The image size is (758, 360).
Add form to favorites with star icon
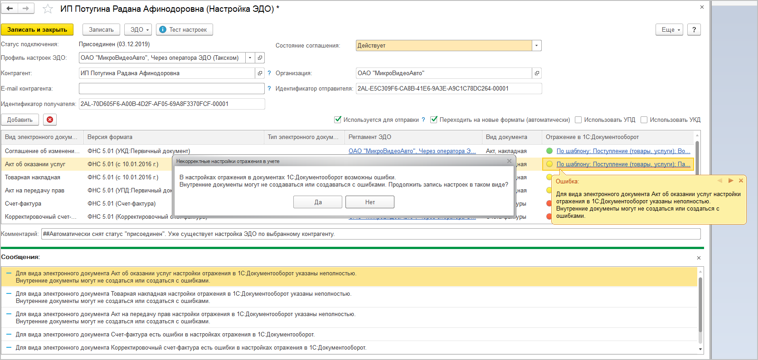pyautogui.click(x=48, y=9)
